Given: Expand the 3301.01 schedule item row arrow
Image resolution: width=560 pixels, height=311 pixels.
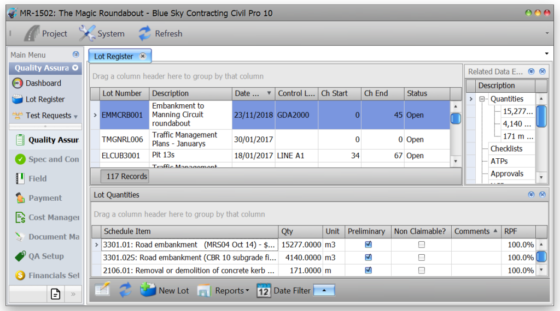Looking at the screenshot, I should tap(96, 245).
